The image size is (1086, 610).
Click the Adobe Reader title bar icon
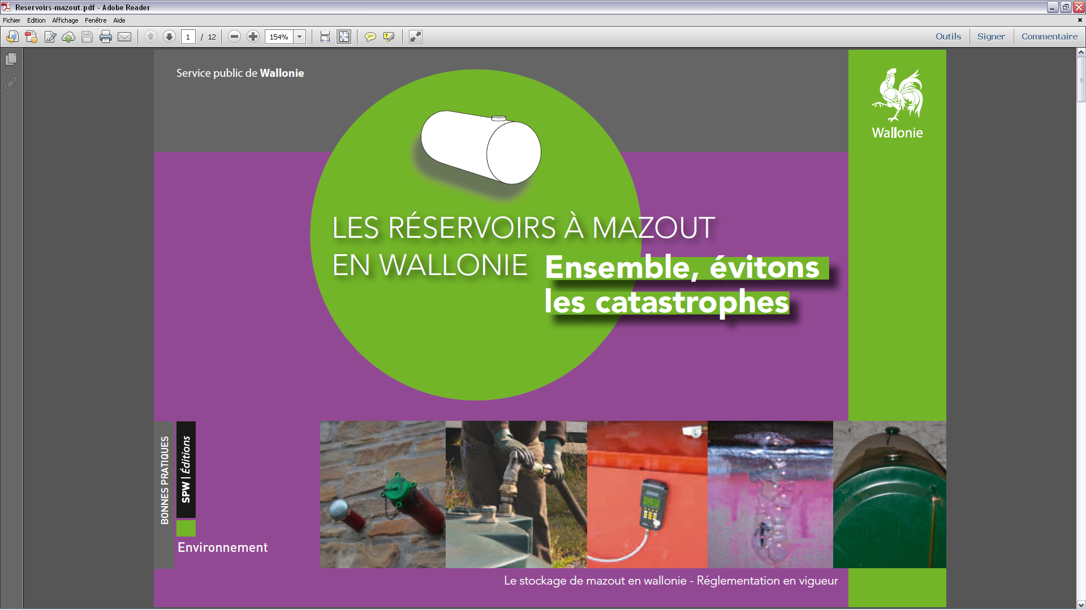(x=6, y=7)
